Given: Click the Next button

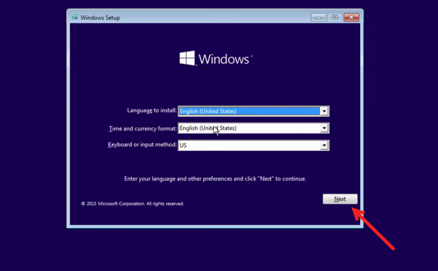Looking at the screenshot, I should [x=340, y=199].
